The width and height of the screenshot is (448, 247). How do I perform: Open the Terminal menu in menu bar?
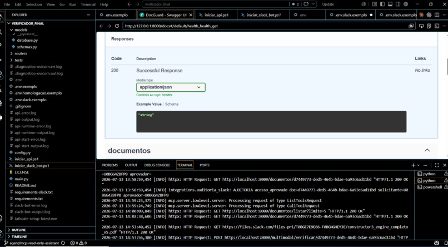88,4
